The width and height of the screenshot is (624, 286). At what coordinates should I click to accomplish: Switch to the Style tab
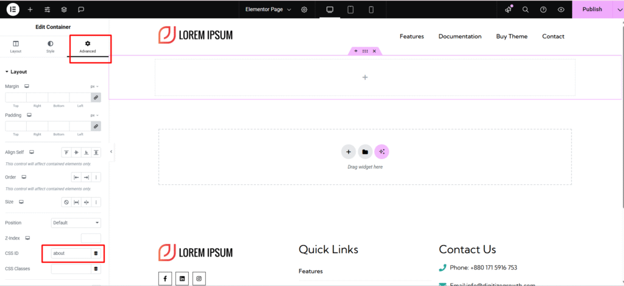click(50, 47)
